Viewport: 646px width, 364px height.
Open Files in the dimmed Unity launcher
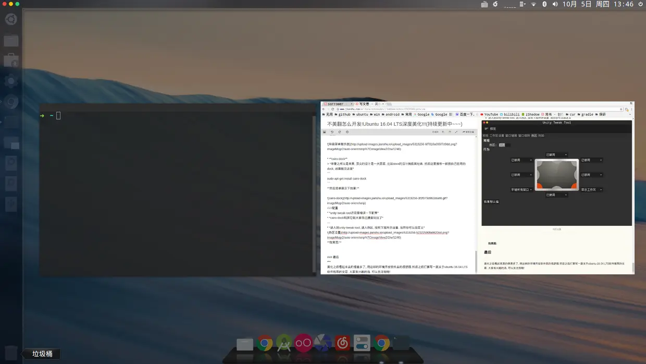pos(11,40)
